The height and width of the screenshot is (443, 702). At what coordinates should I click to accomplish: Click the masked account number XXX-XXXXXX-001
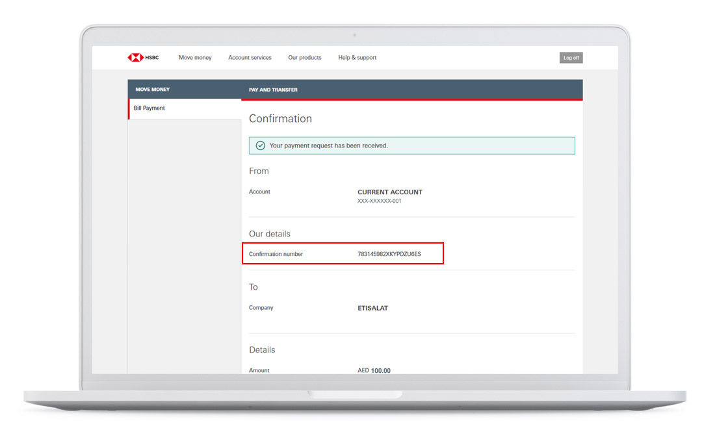pos(379,201)
